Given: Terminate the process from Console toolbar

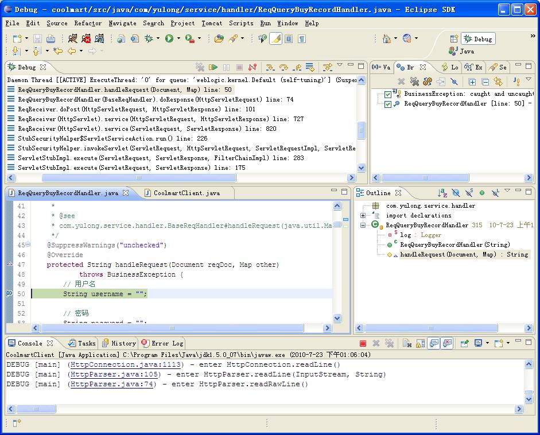Looking at the screenshot, I should (x=363, y=343).
